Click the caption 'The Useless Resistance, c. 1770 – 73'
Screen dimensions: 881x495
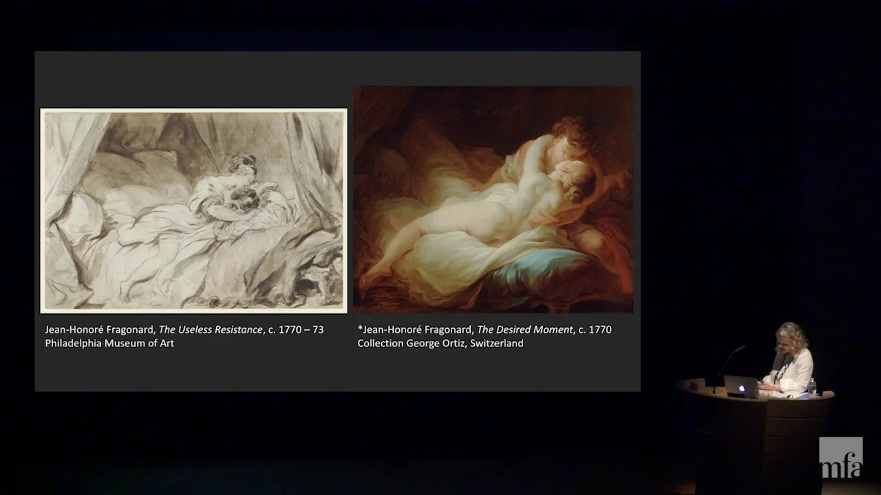[x=241, y=329]
